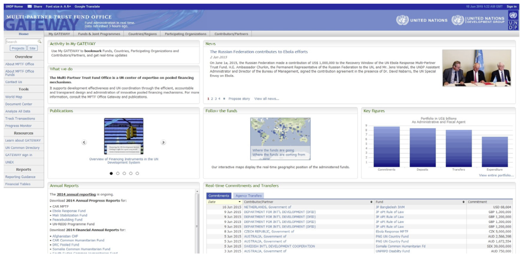Screen dimensions: 523x262
Task: Click Where the funds are coming from
Action: click(x=279, y=155)
